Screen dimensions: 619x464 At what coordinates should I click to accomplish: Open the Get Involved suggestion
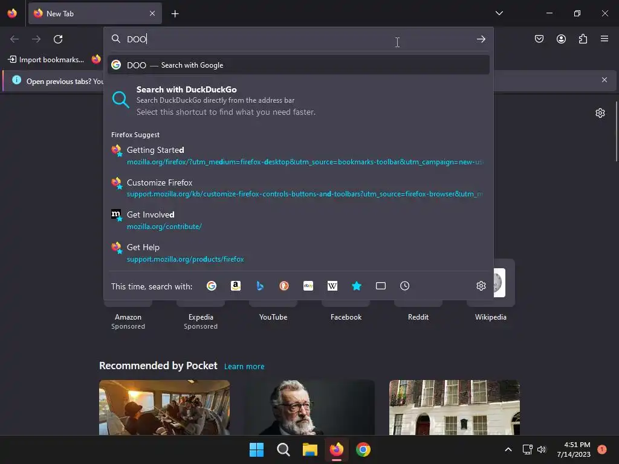(299, 220)
